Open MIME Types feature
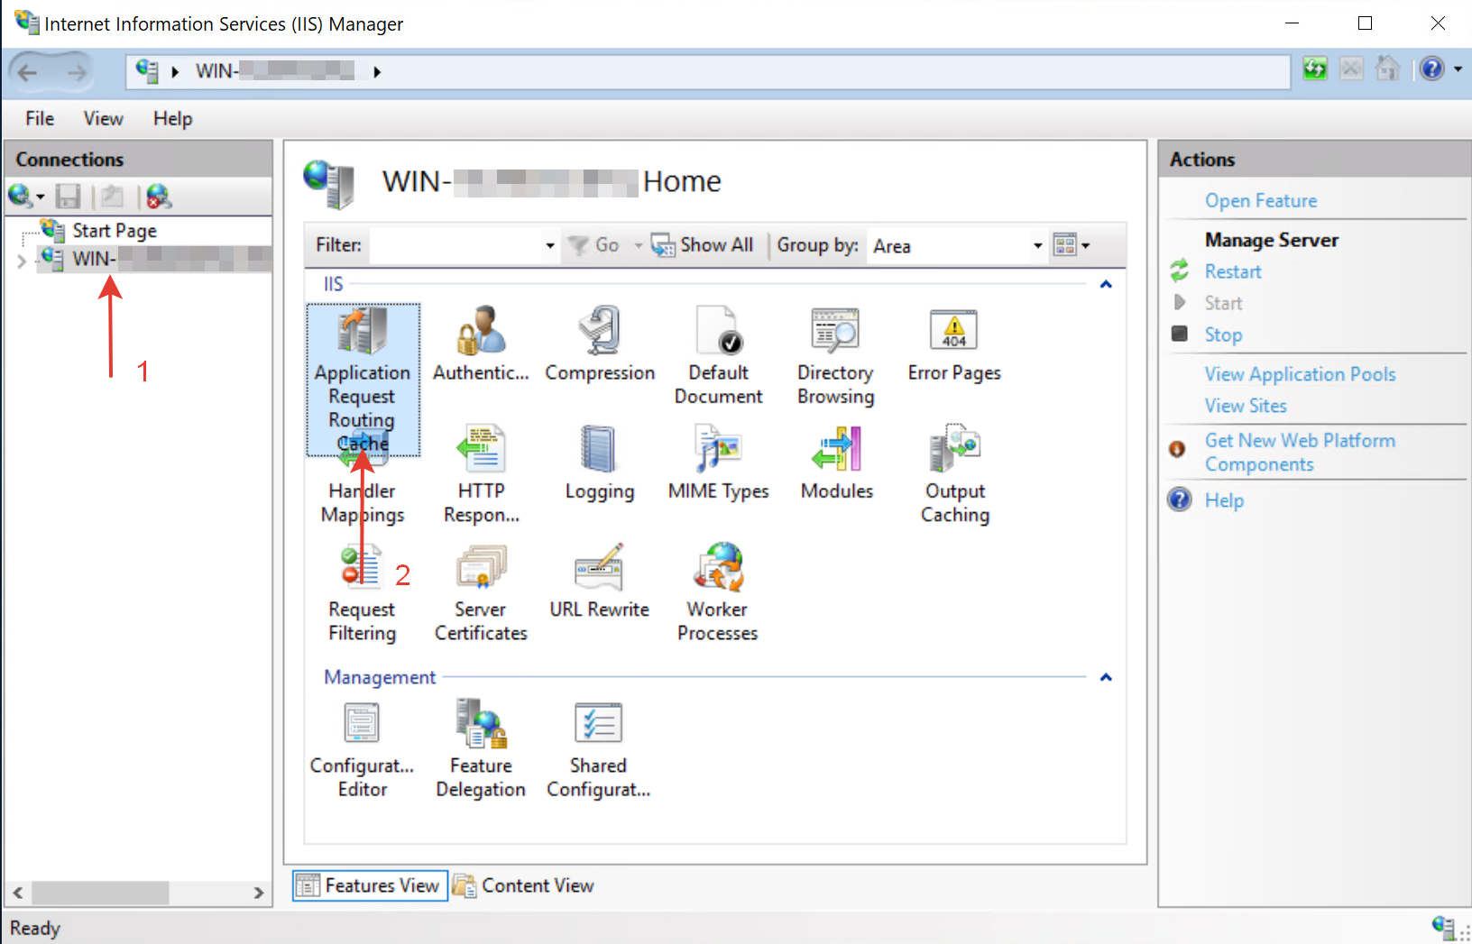This screenshot has height=944, width=1472. click(718, 463)
